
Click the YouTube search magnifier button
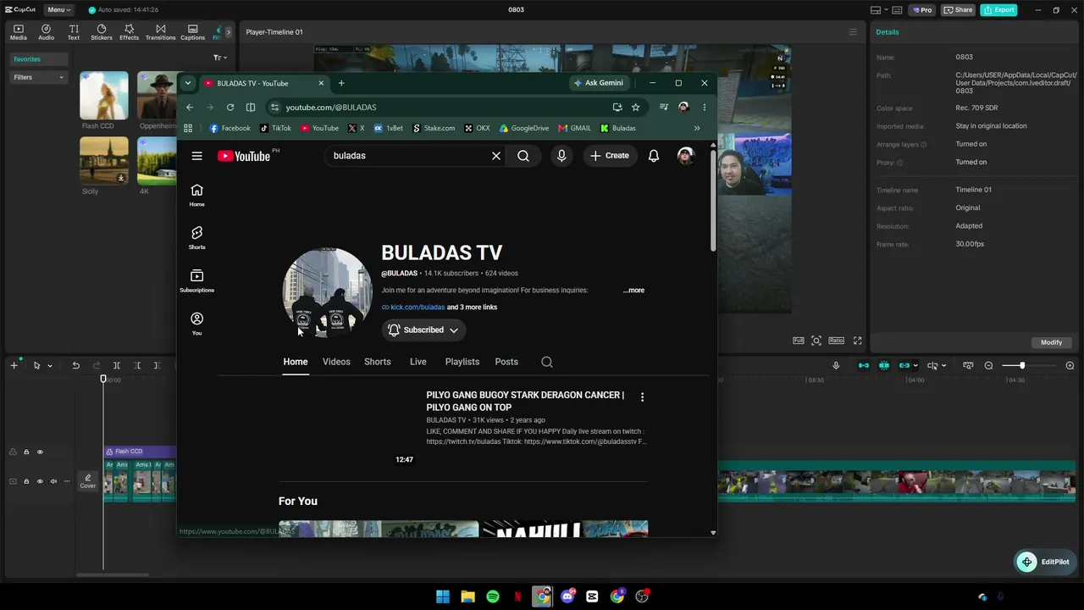tap(523, 156)
